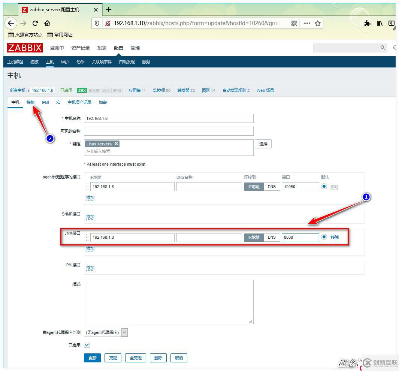Go to 服务 submenu
The image size is (399, 371).
[x=146, y=62]
